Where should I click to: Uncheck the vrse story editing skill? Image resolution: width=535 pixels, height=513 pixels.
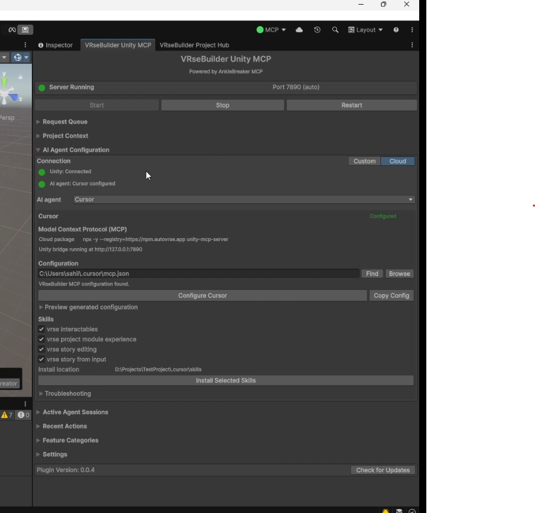coord(41,350)
